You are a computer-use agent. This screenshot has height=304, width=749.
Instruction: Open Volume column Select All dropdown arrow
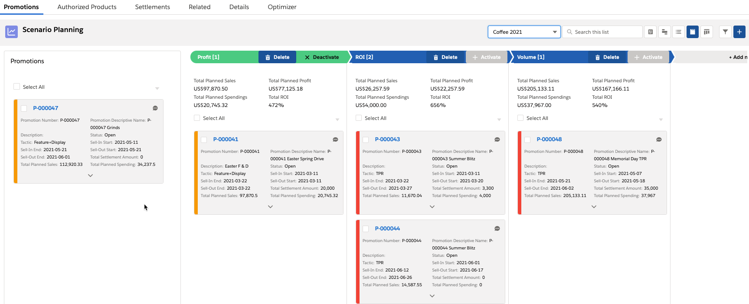point(661,120)
